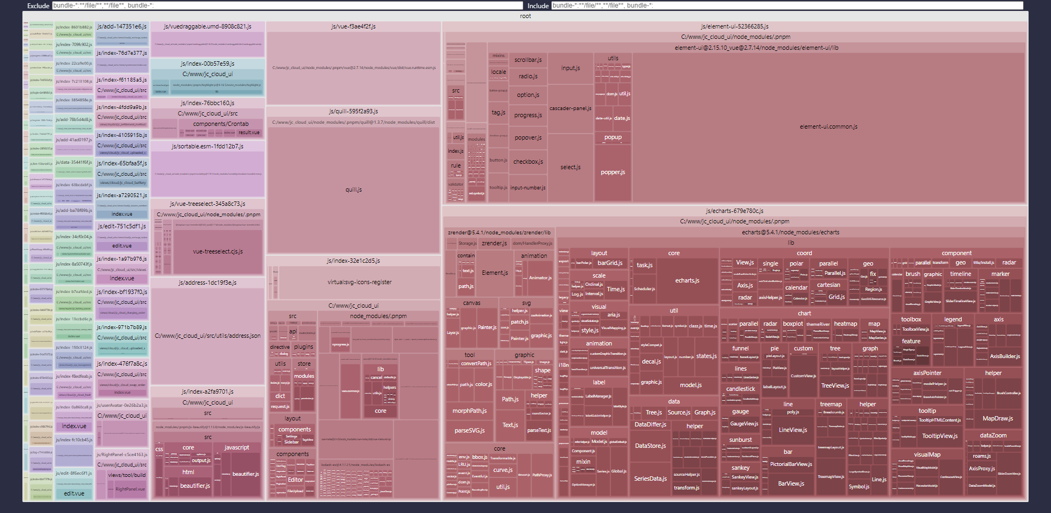Select the views/tool/build folder block
The height and width of the screenshot is (513, 1051).
tap(126, 475)
